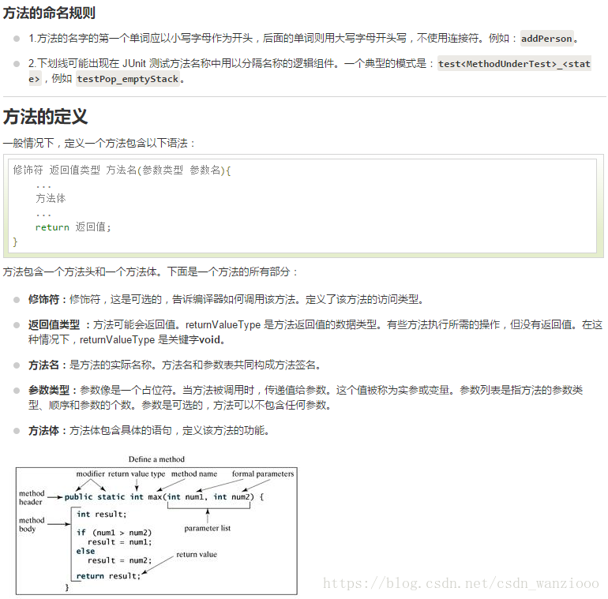Image resolution: width=608 pixels, height=599 pixels.
Task: Click the bold term 修饰符：
Action: tap(48, 300)
